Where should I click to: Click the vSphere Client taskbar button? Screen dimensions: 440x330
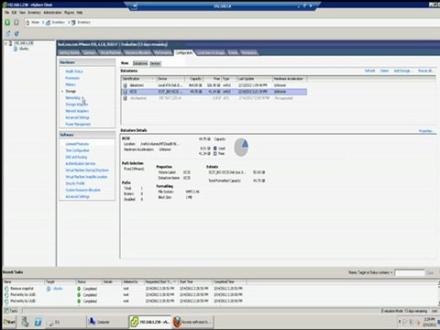[x=149, y=322]
